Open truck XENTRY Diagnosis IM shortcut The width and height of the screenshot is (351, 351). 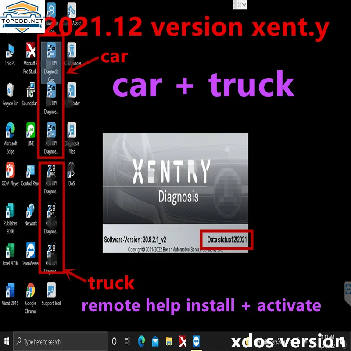[x=51, y=257]
